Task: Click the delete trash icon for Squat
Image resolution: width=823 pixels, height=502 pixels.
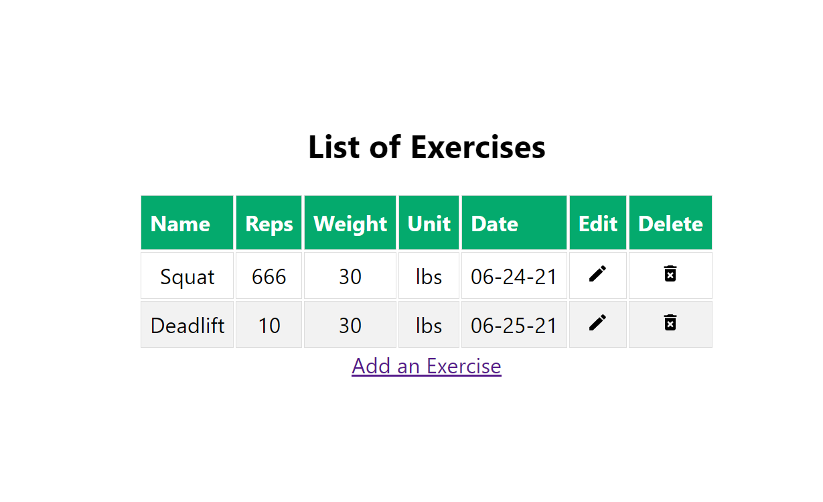Action: [670, 274]
